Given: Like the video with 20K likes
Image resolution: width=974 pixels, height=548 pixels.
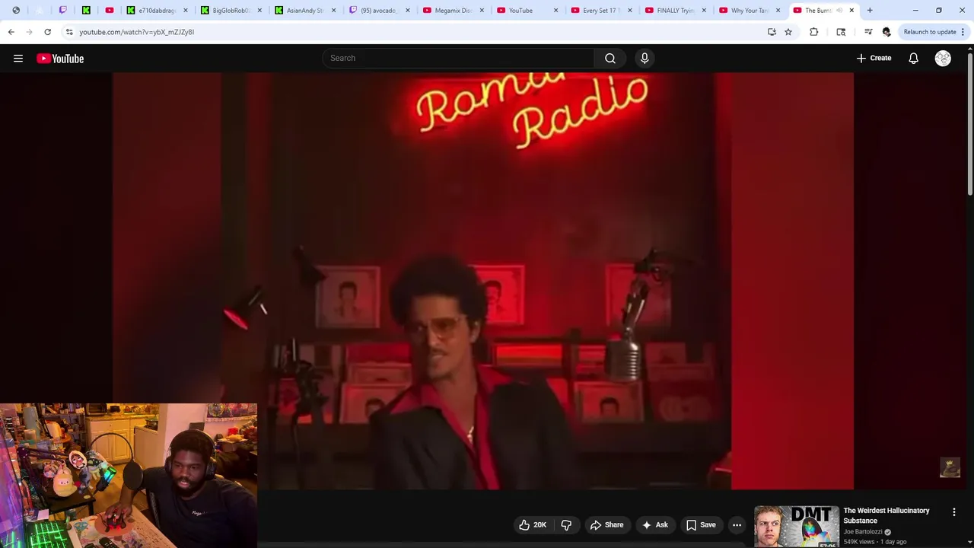Looking at the screenshot, I should point(533,525).
